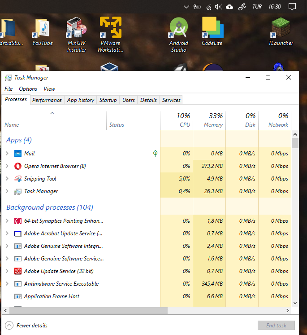Switch to the Startup tab
Screen dimensions: 307x335
(x=108, y=100)
